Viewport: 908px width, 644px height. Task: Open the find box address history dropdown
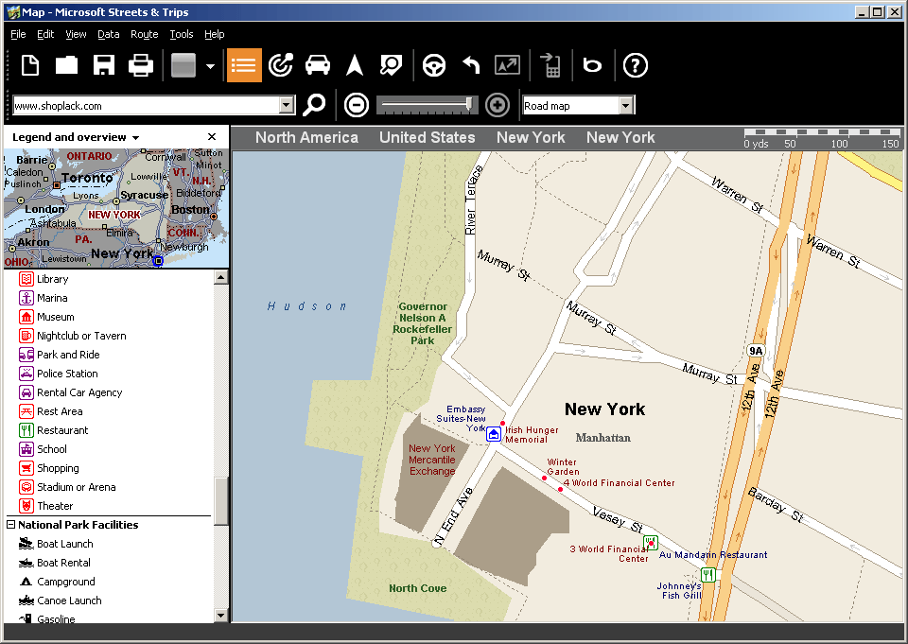pos(287,105)
